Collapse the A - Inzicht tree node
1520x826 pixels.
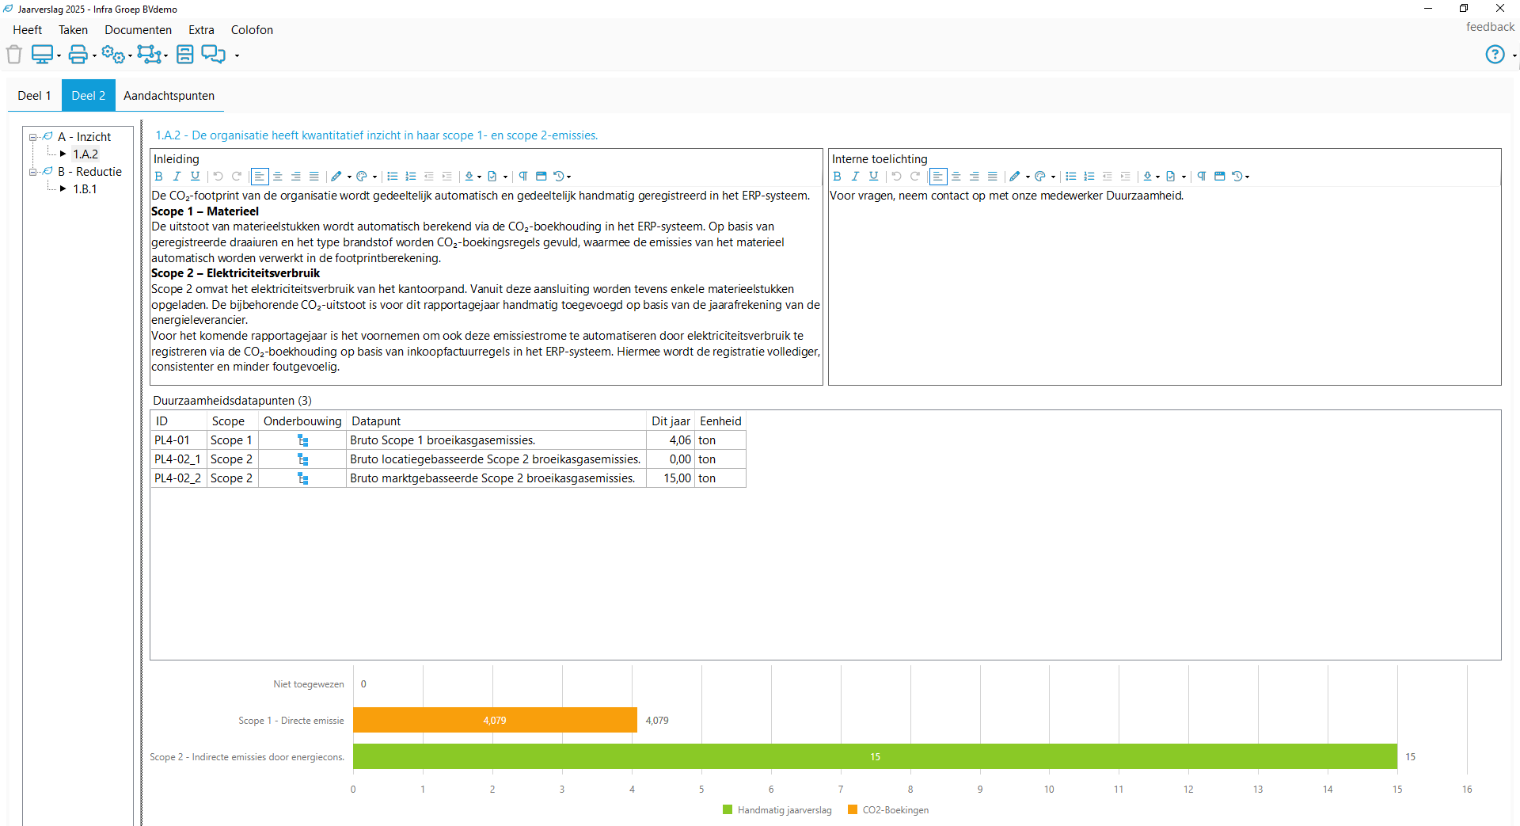tap(33, 137)
